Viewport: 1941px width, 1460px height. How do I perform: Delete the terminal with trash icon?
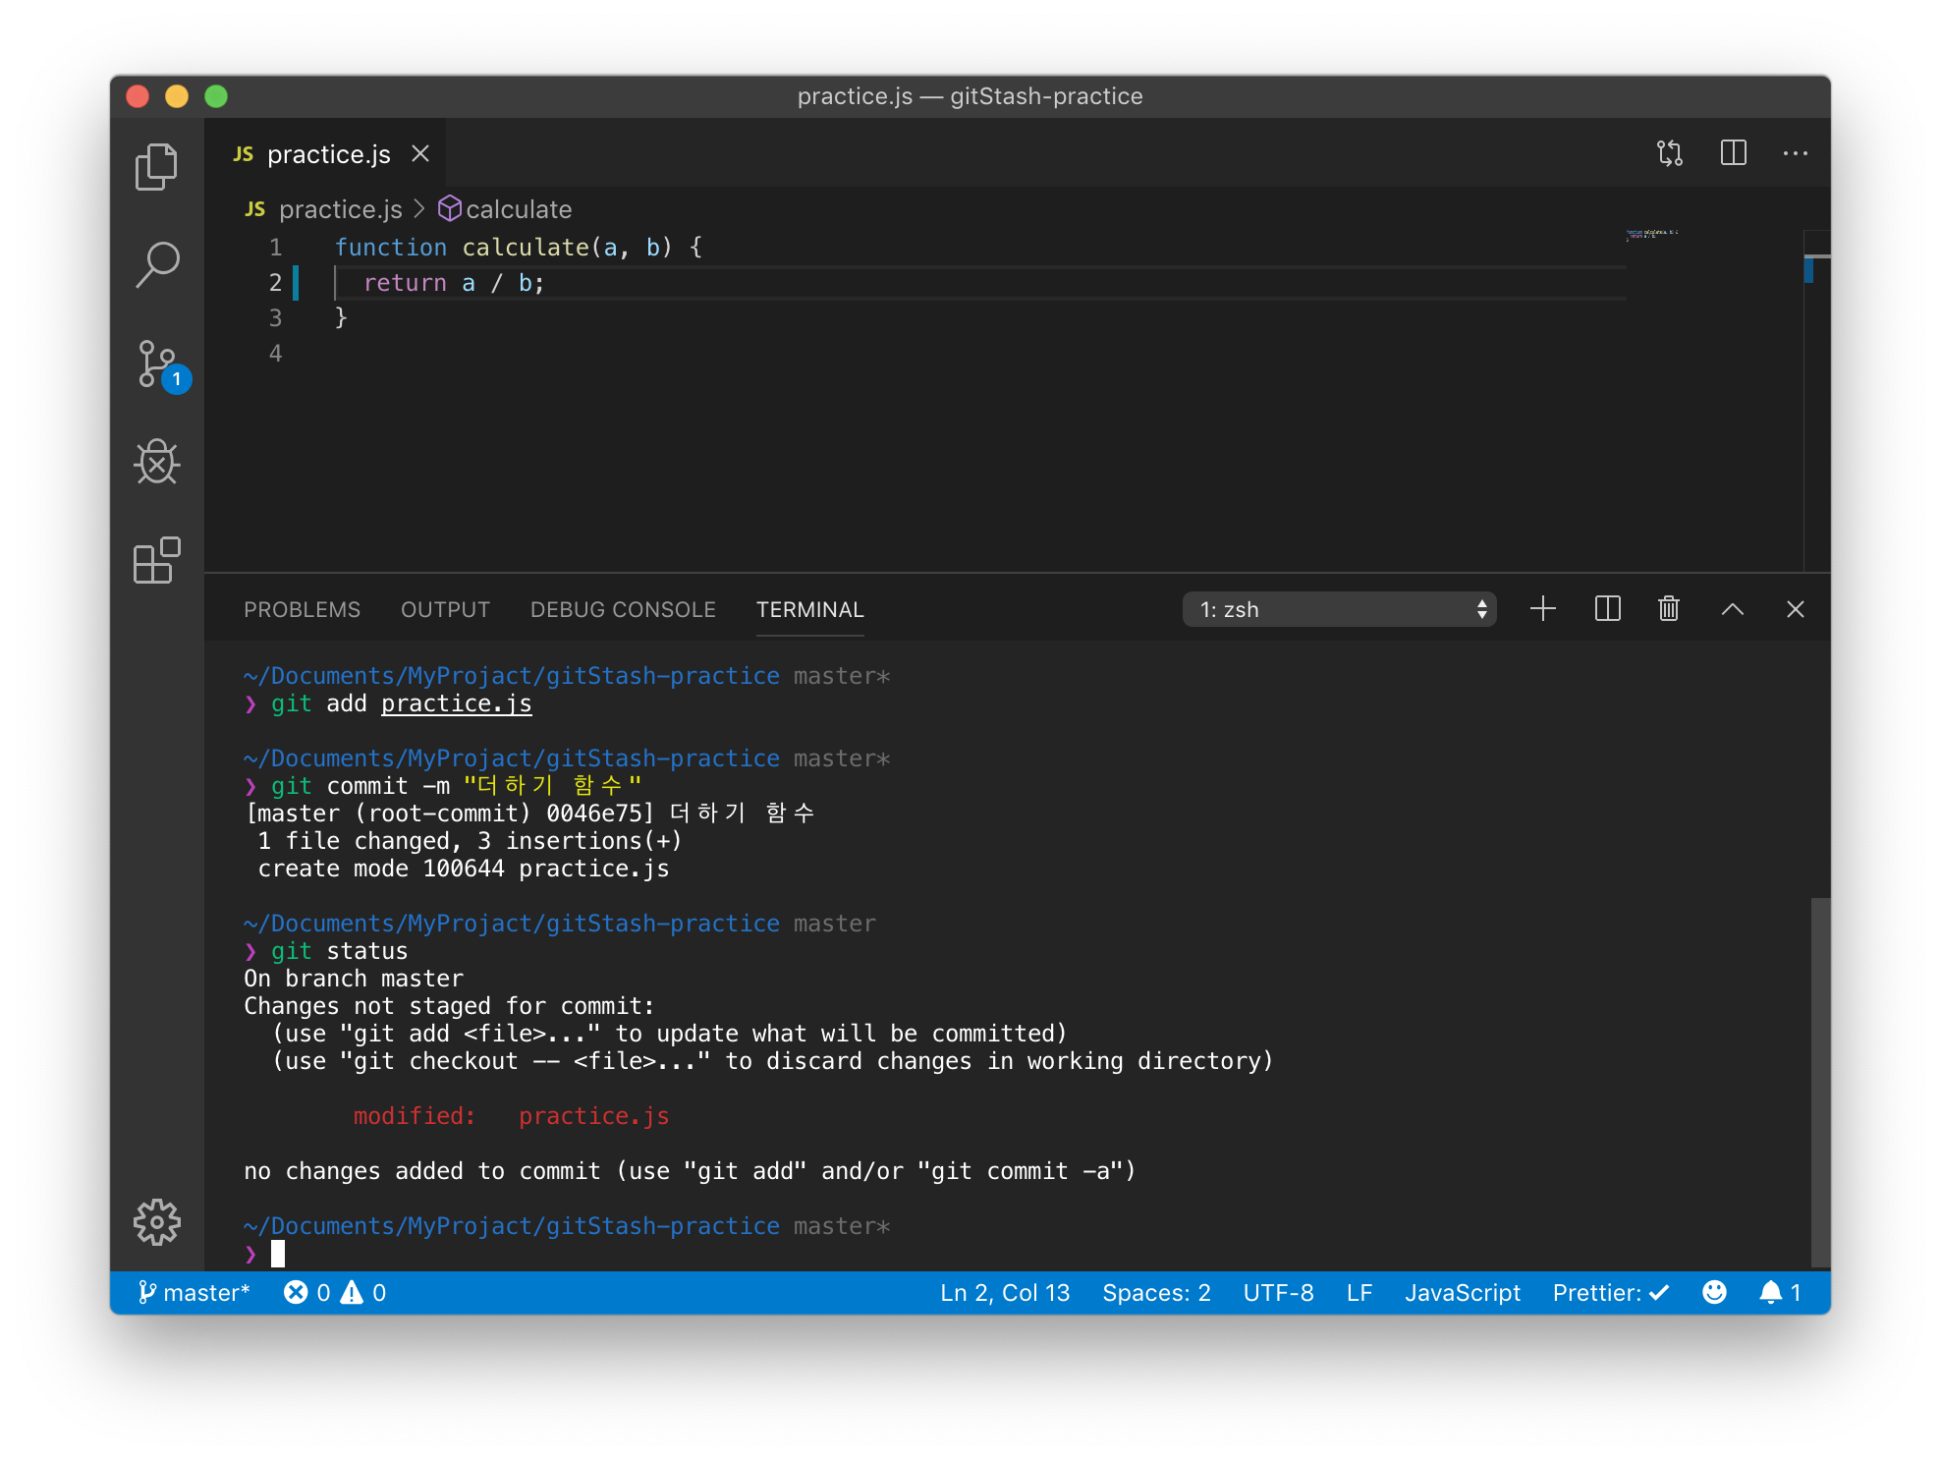point(1668,609)
